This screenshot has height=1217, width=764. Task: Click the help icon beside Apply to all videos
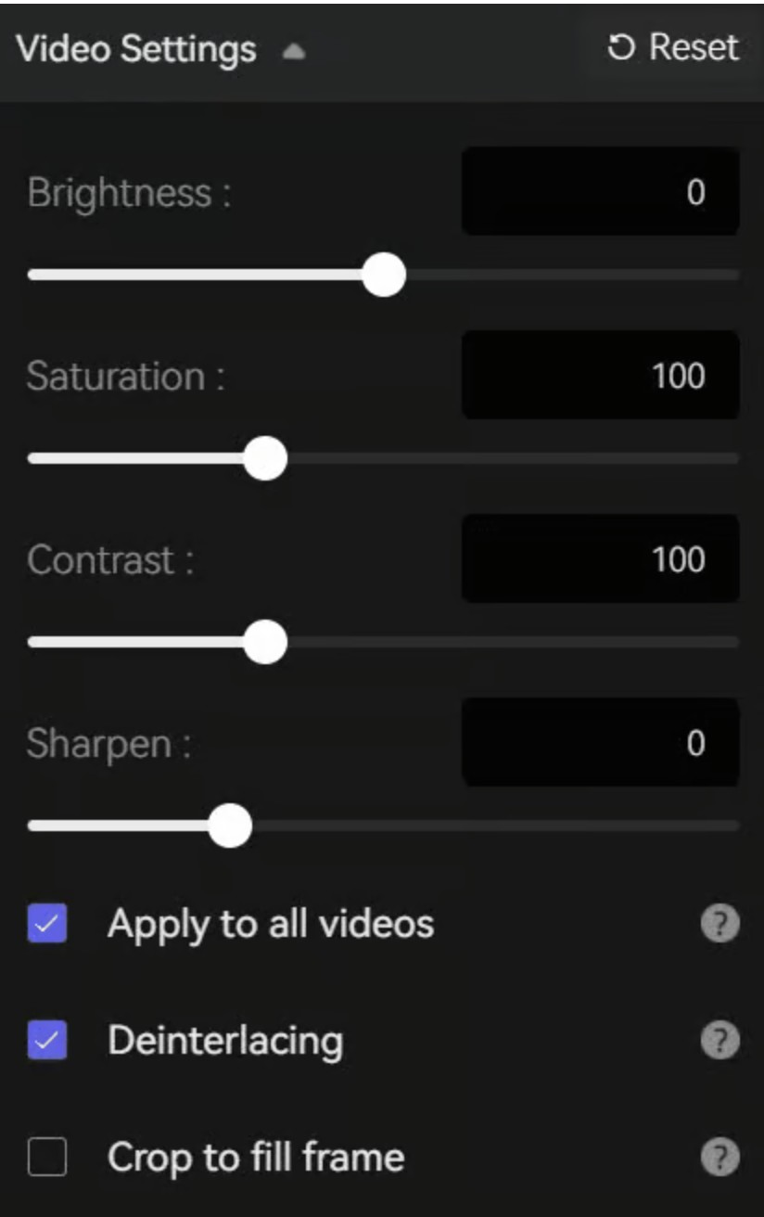click(719, 924)
